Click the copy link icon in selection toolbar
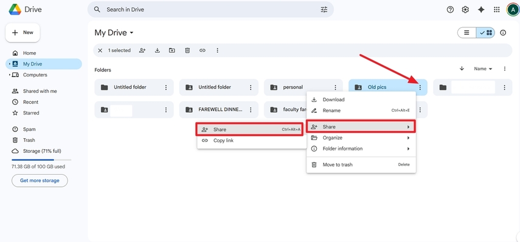This screenshot has height=242, width=520. click(x=203, y=50)
